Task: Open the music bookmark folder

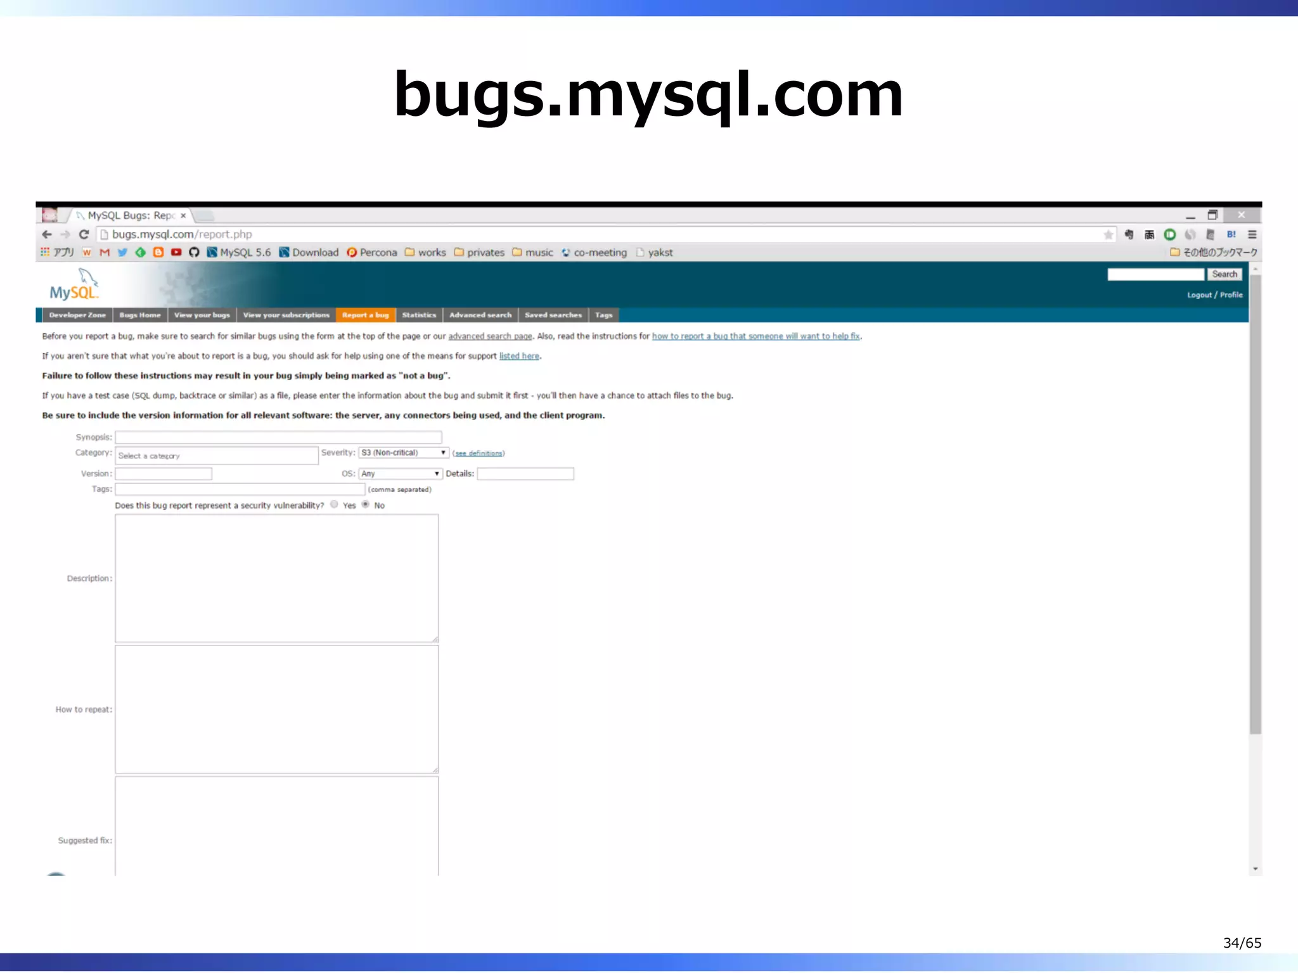Action: [x=532, y=252]
